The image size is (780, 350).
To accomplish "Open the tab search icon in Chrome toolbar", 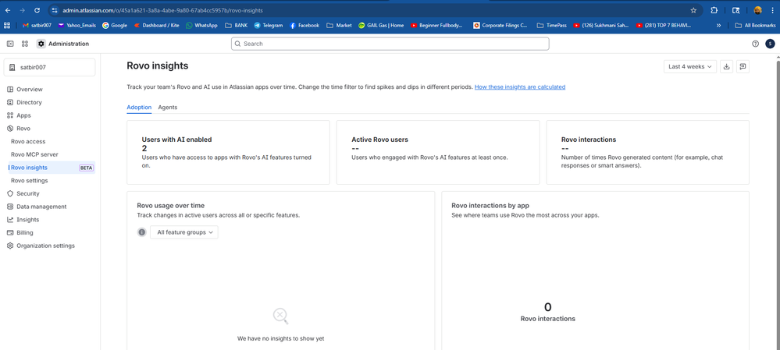I will (x=736, y=10).
